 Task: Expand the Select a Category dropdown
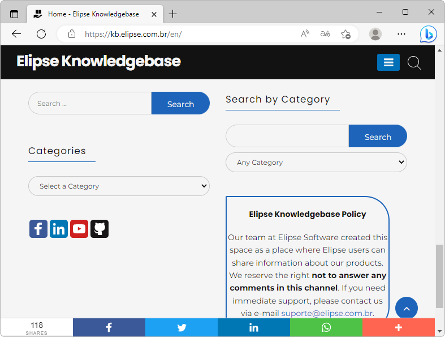point(119,186)
